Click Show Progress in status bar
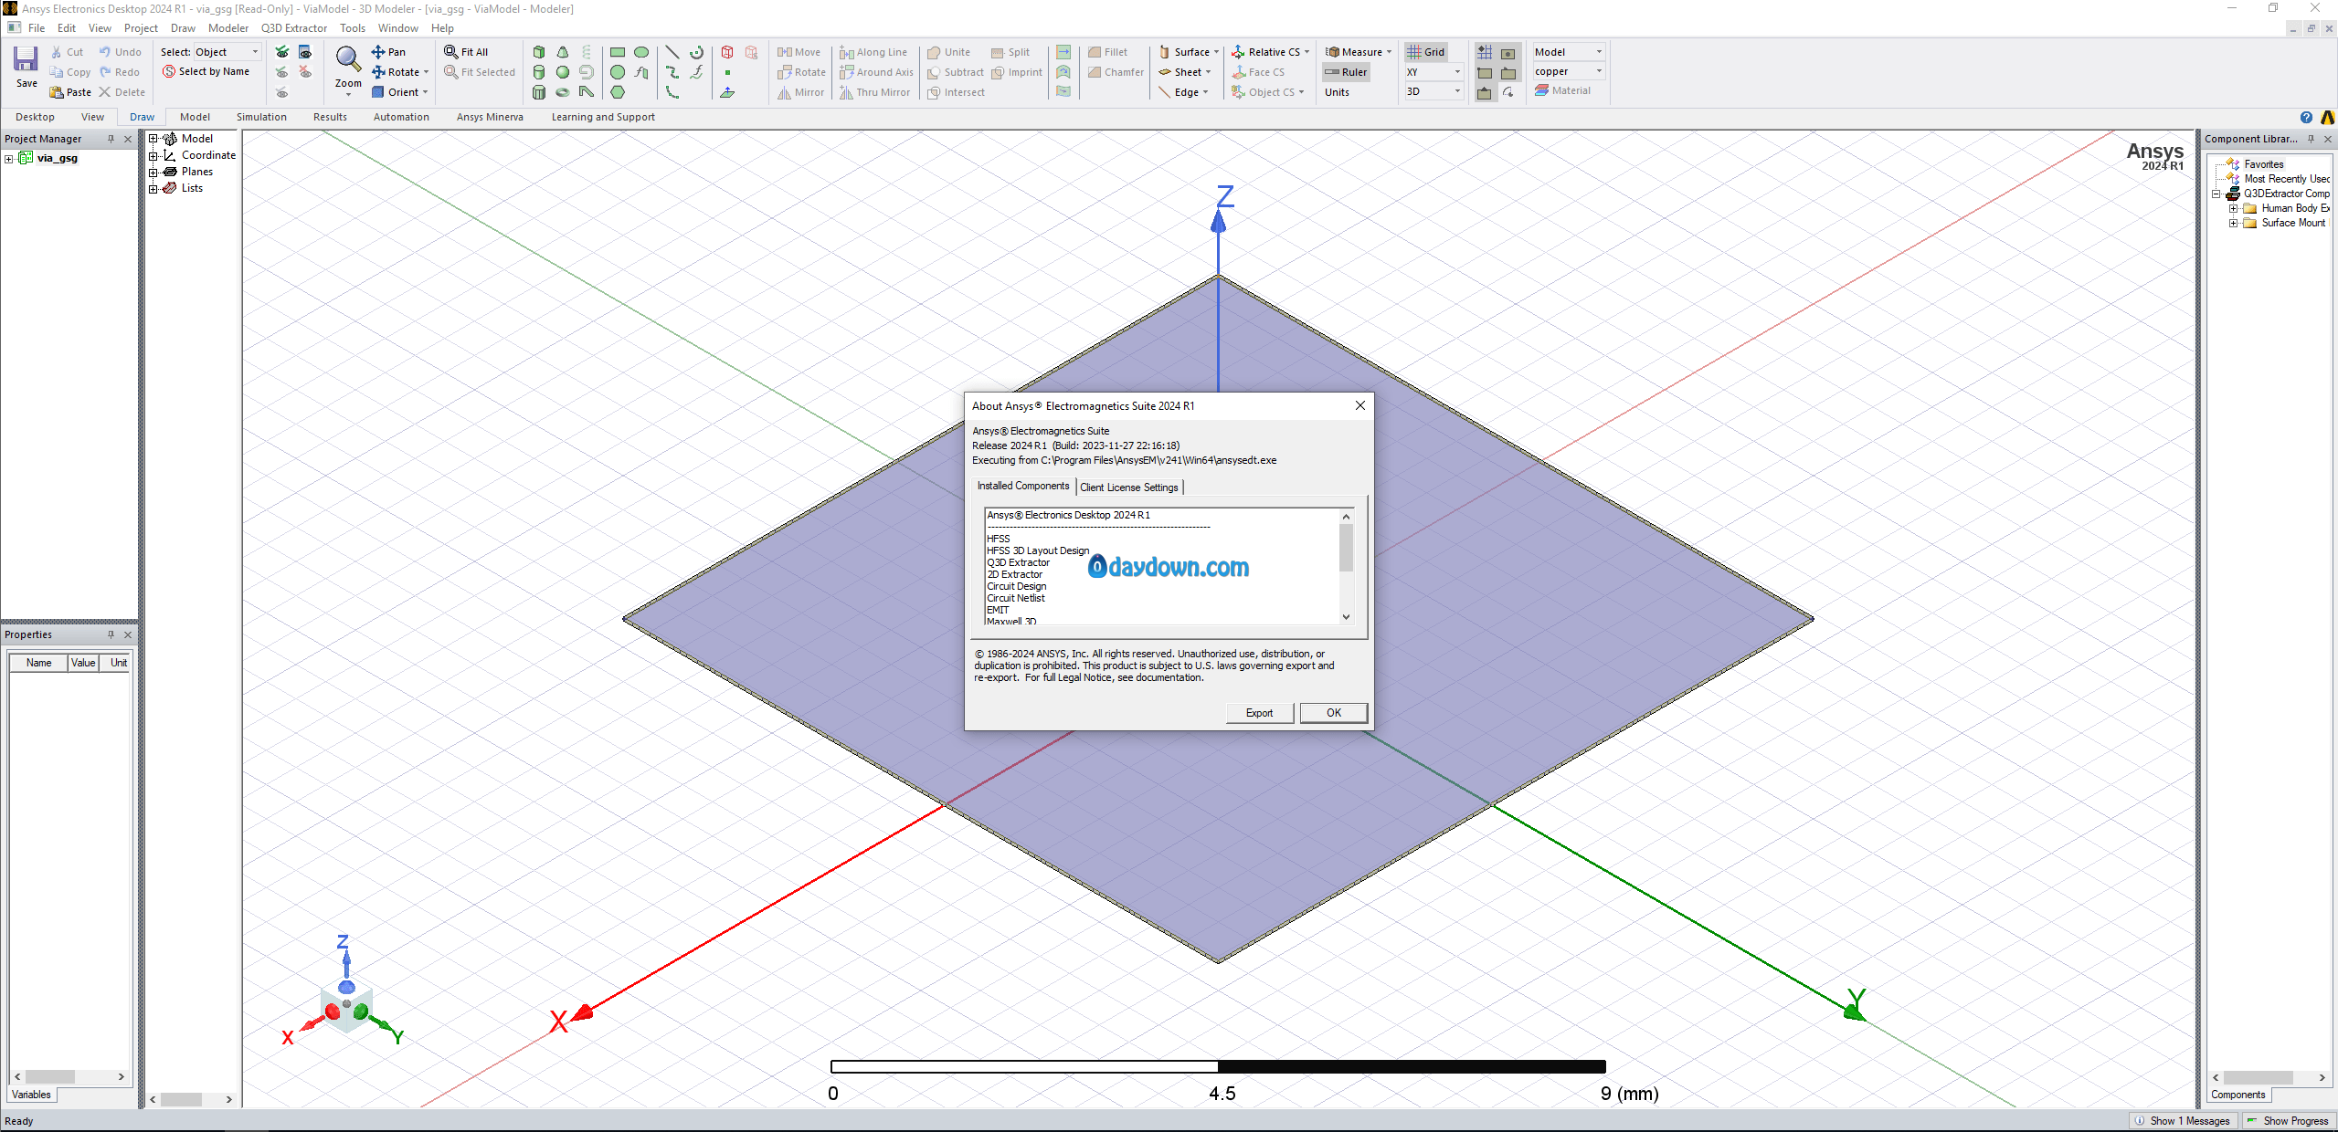 coord(2288,1121)
